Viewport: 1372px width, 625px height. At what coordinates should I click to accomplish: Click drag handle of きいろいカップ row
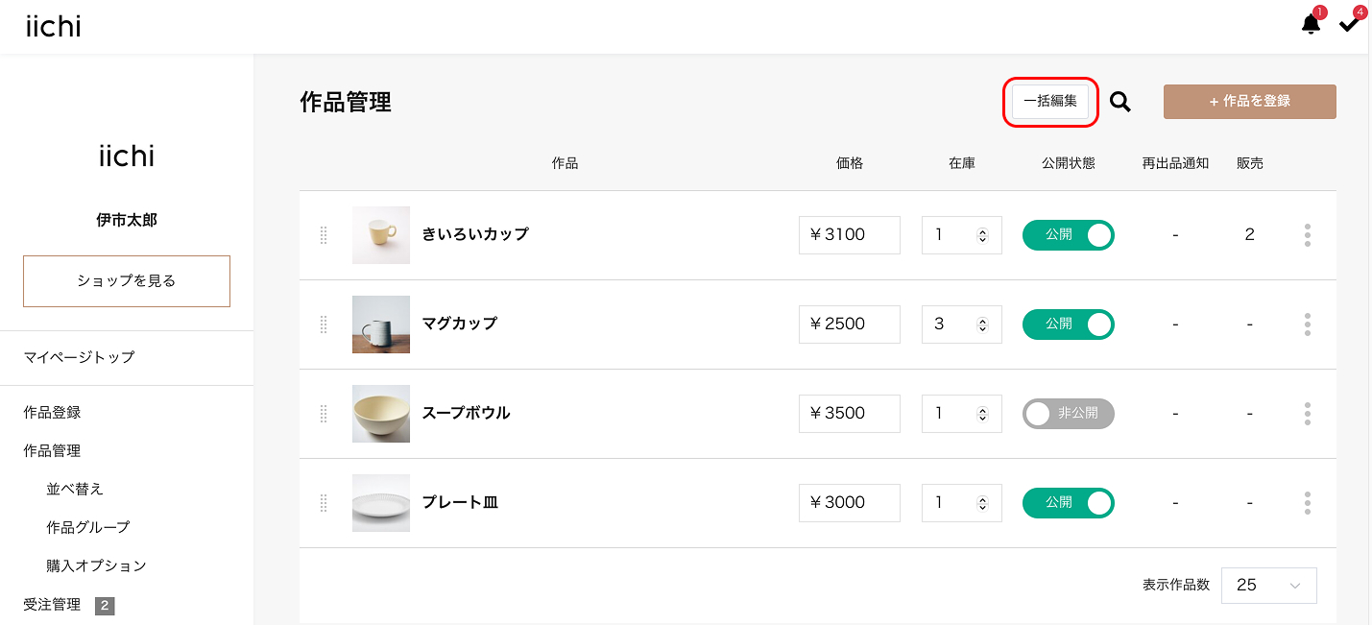coord(324,235)
